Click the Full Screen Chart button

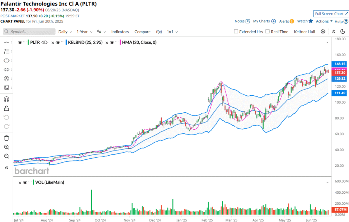tap(331, 14)
